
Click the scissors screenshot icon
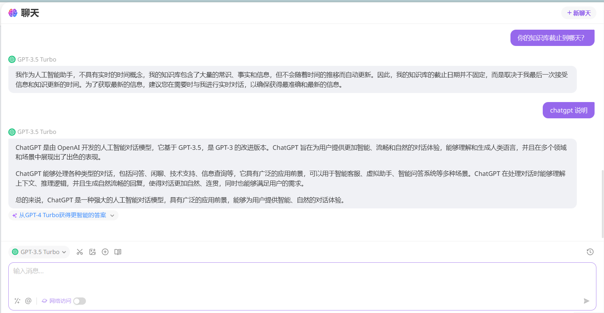(80, 252)
